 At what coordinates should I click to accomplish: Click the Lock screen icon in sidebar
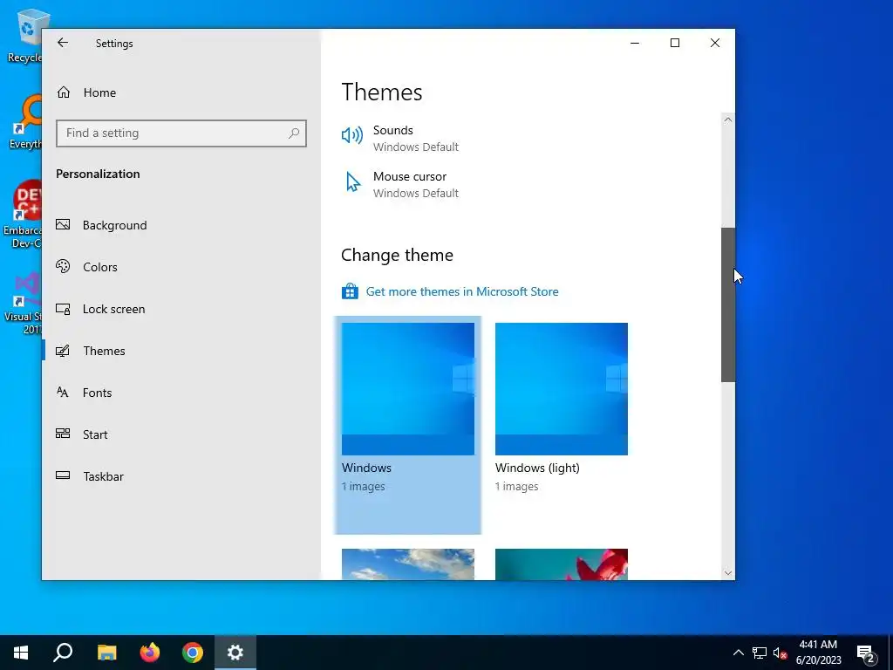63,309
